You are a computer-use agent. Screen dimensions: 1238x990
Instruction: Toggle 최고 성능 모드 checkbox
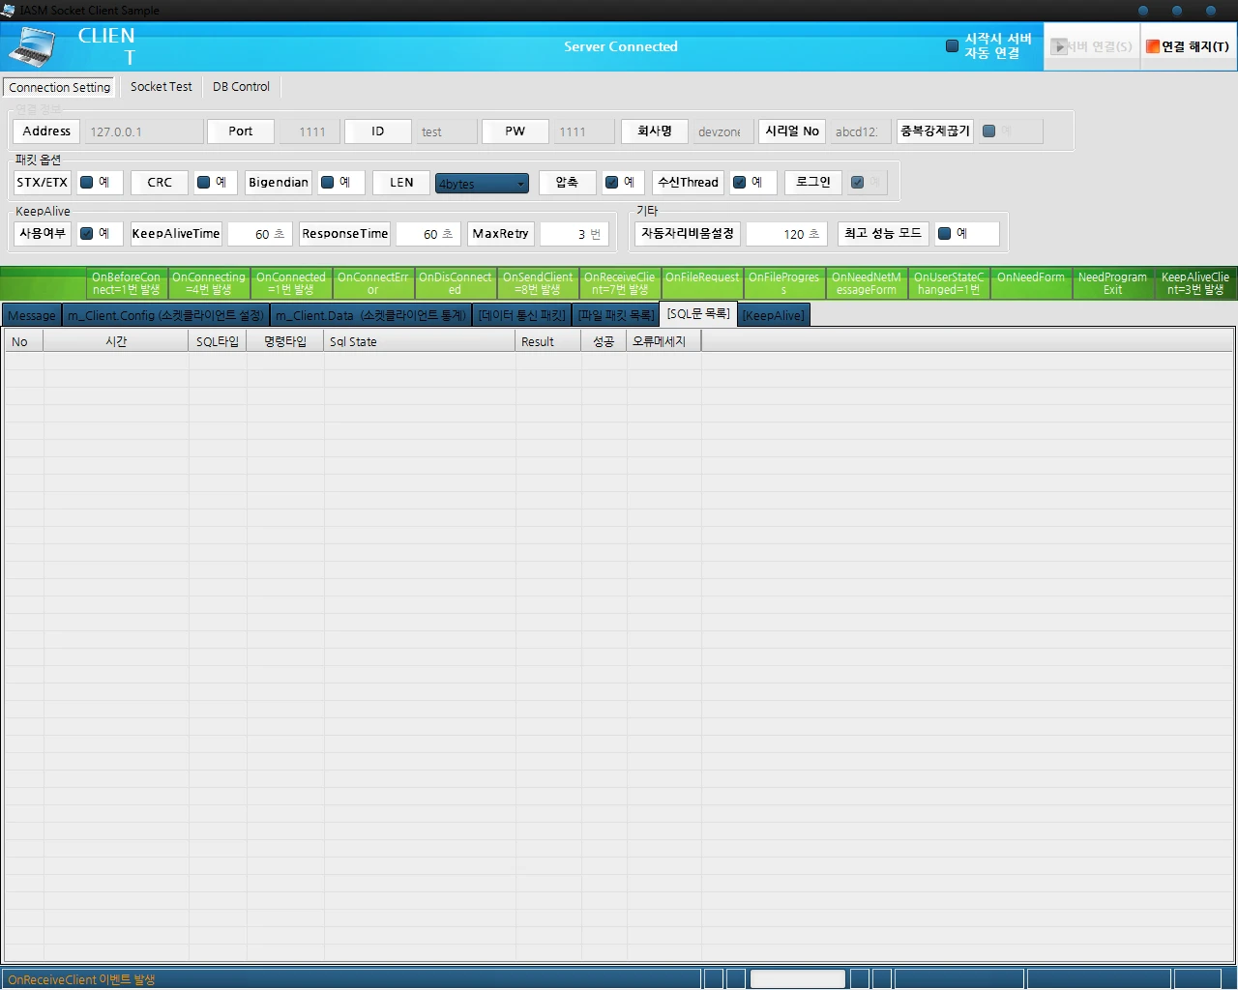point(944,233)
